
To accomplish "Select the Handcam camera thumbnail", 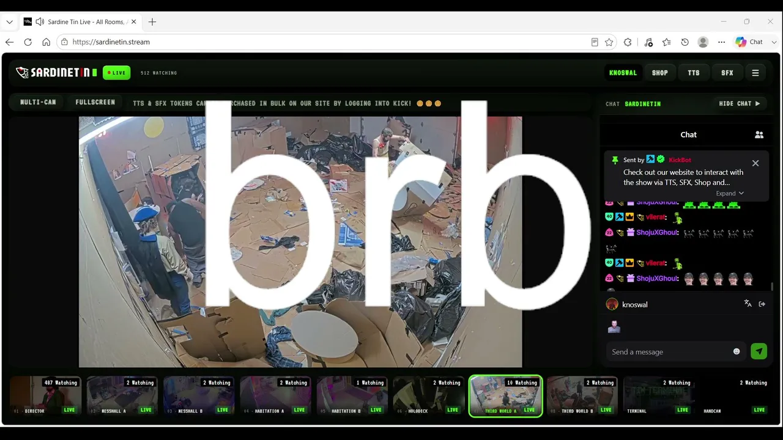I will (735, 396).
